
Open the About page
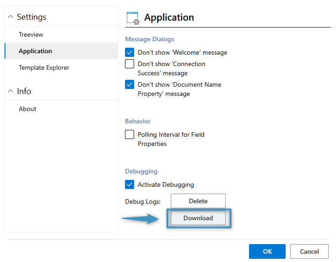click(27, 109)
